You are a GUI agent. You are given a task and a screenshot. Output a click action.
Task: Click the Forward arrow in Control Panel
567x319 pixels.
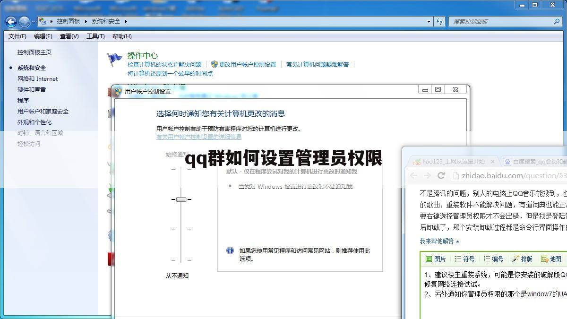point(24,21)
